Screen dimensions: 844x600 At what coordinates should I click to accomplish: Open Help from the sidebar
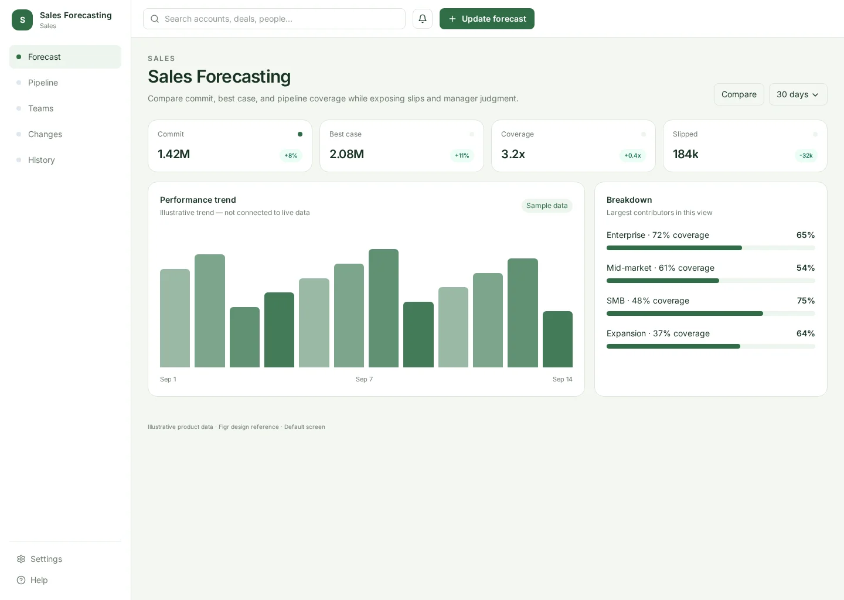(x=65, y=580)
